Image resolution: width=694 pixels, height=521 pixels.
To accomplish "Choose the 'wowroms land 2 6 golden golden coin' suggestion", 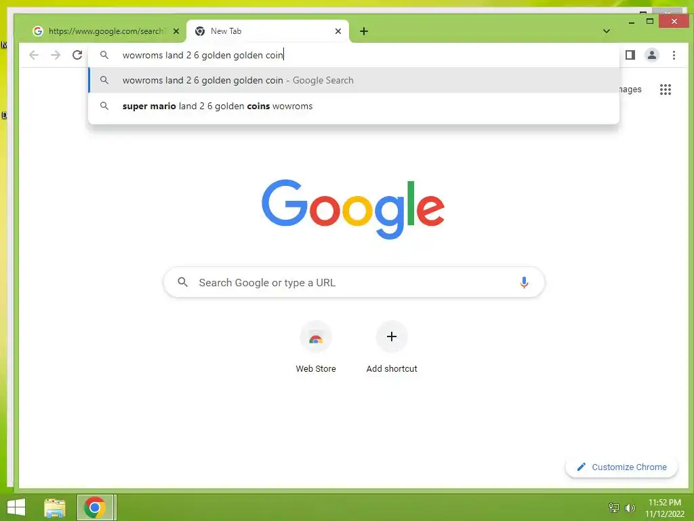I will click(x=354, y=80).
